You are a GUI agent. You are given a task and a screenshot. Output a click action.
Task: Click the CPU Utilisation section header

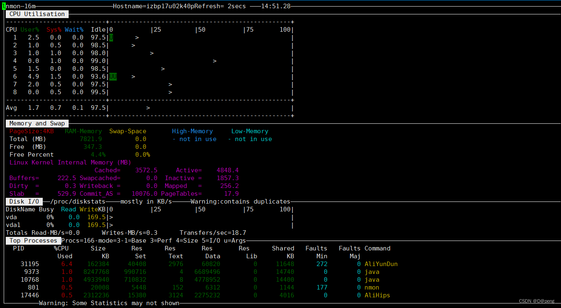pyautogui.click(x=37, y=14)
